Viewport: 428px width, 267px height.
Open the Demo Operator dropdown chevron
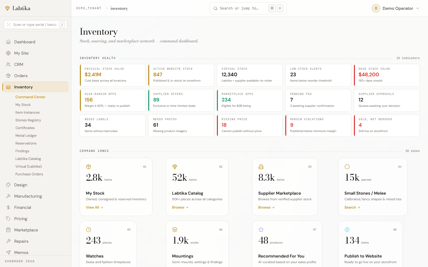[418, 8]
